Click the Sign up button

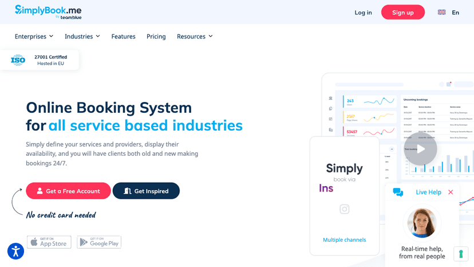click(x=402, y=13)
